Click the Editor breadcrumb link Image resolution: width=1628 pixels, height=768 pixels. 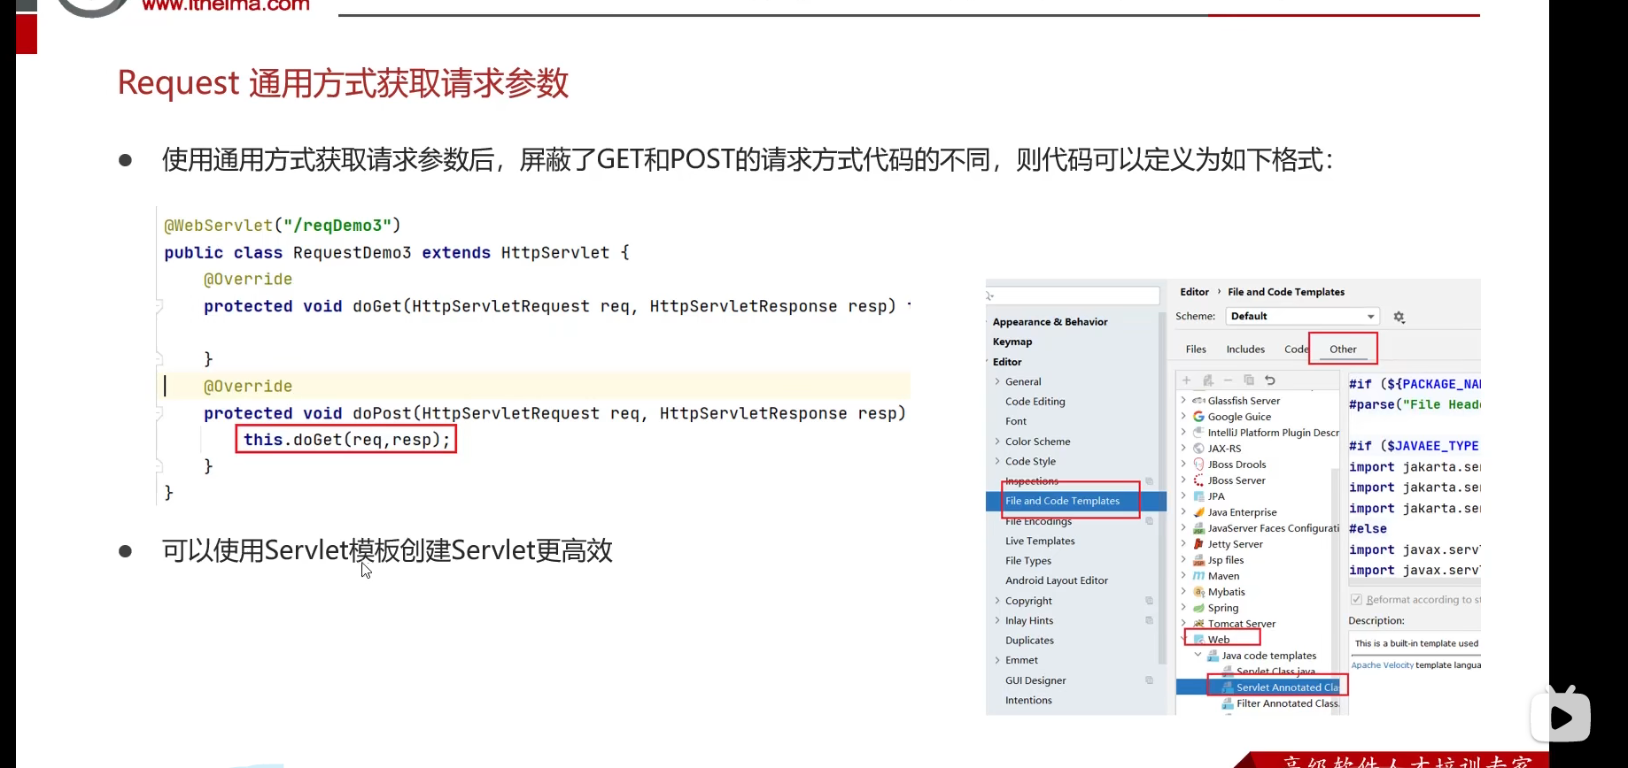[x=1194, y=292]
